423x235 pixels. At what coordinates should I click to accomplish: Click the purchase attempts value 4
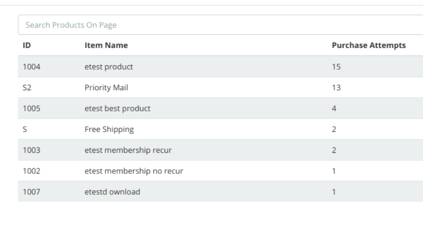coord(334,109)
